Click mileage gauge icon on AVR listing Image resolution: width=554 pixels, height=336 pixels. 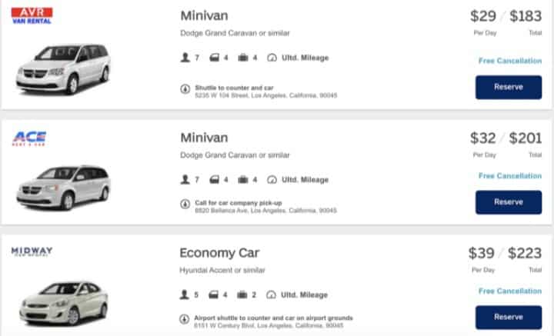(272, 58)
